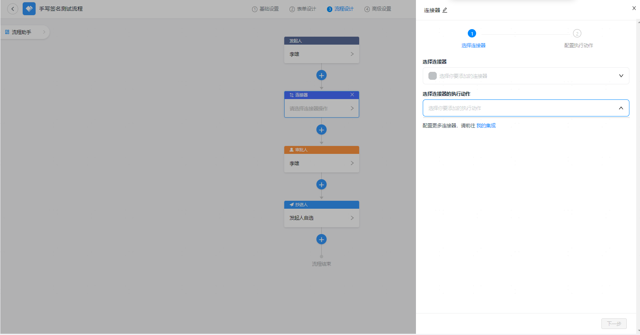Image resolution: width=640 pixels, height=335 pixels.
Task: Open 请选择连接器操作 node body
Action: (x=322, y=109)
